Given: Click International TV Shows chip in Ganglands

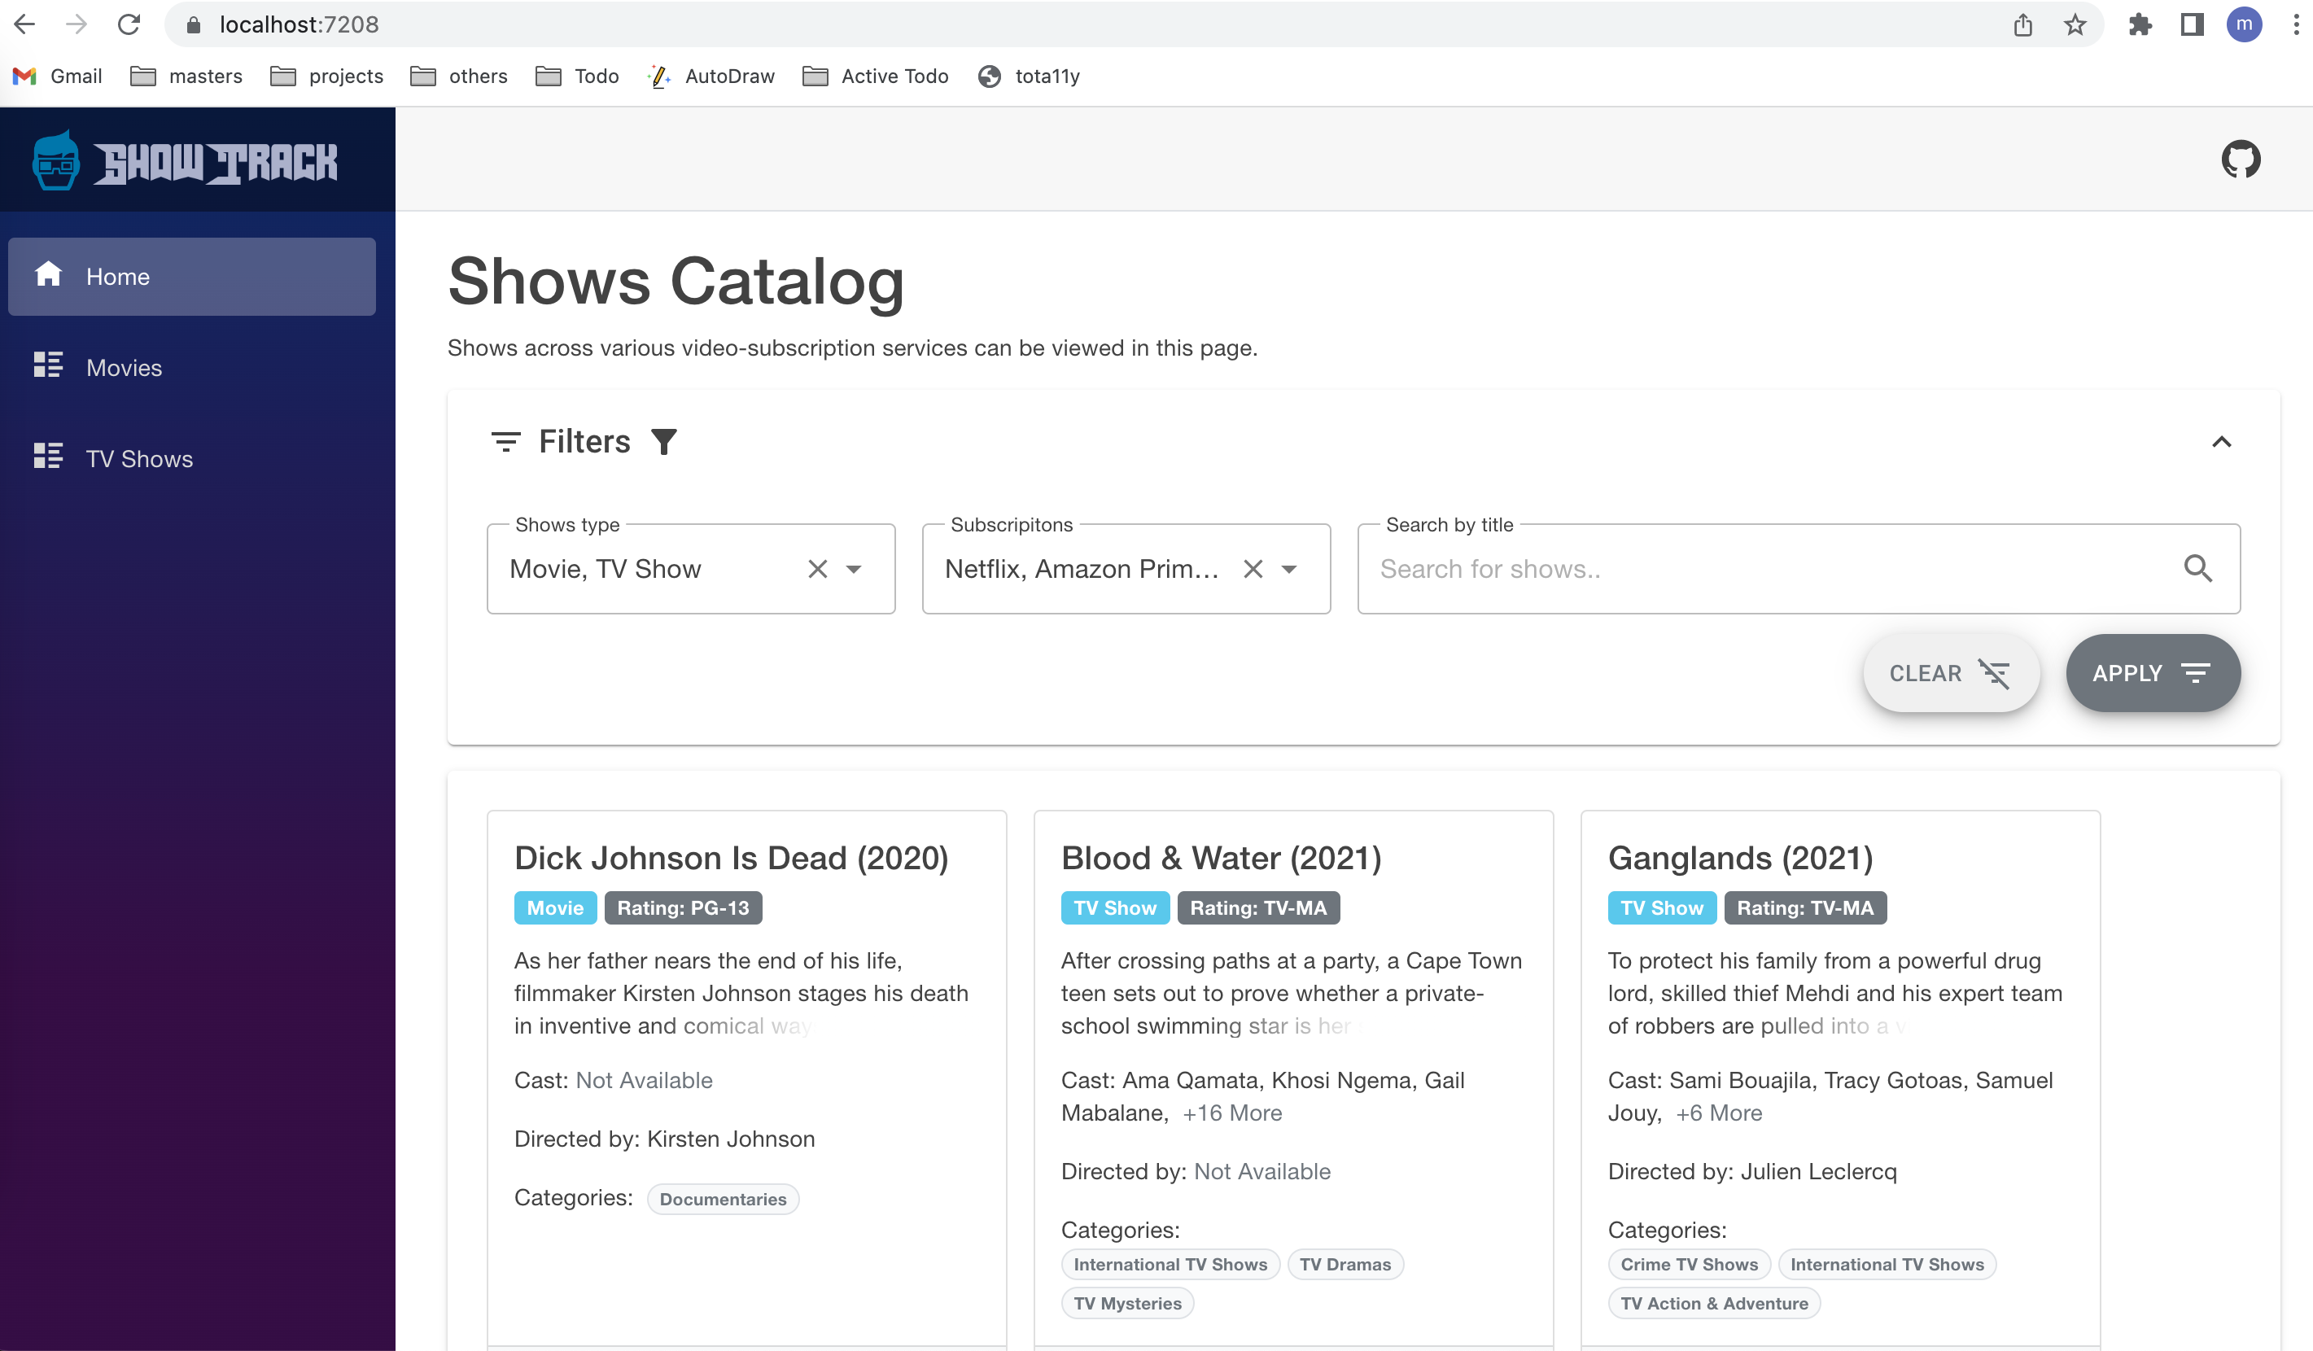Looking at the screenshot, I should tap(1887, 1264).
